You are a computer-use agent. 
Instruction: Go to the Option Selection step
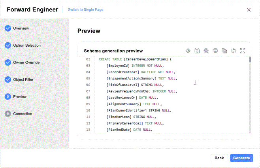click(23, 45)
